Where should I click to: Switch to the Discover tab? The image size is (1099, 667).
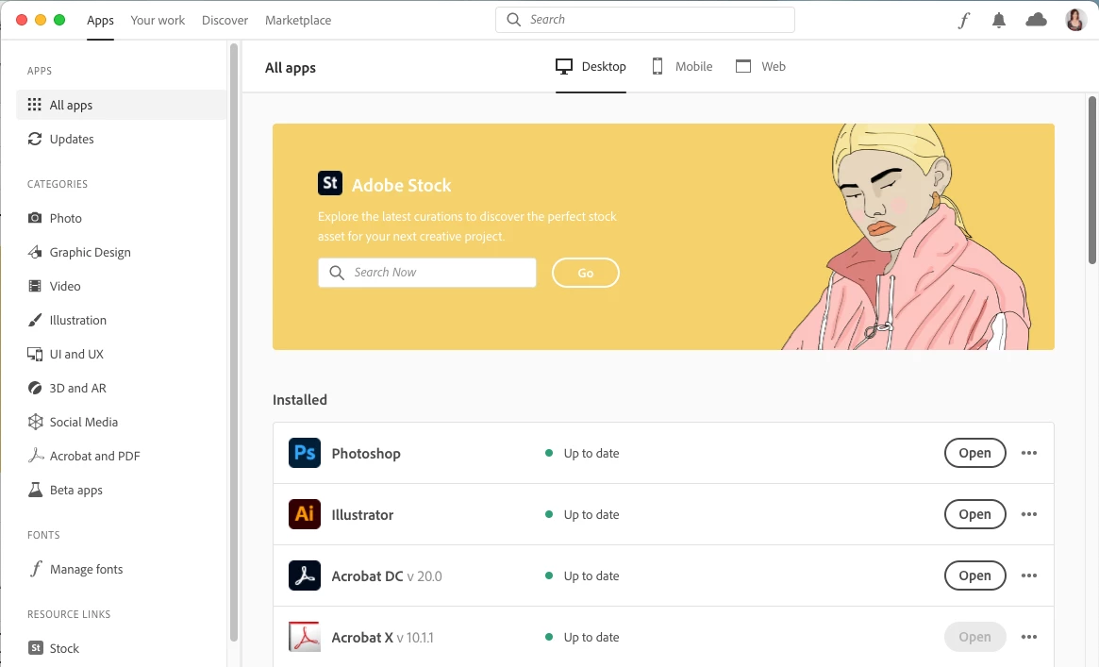click(225, 21)
